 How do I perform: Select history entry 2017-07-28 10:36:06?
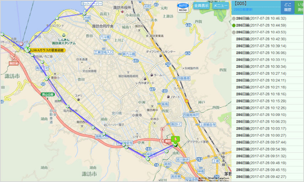(x=267, y=53)
